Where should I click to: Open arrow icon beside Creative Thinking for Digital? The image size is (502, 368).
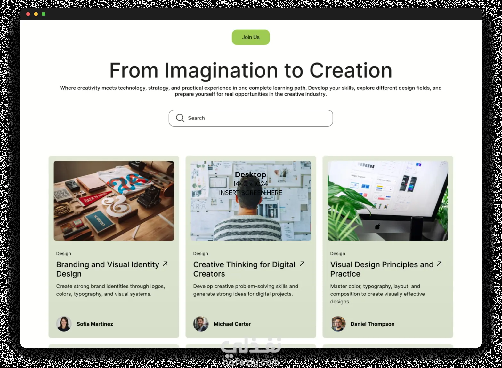pyautogui.click(x=302, y=264)
